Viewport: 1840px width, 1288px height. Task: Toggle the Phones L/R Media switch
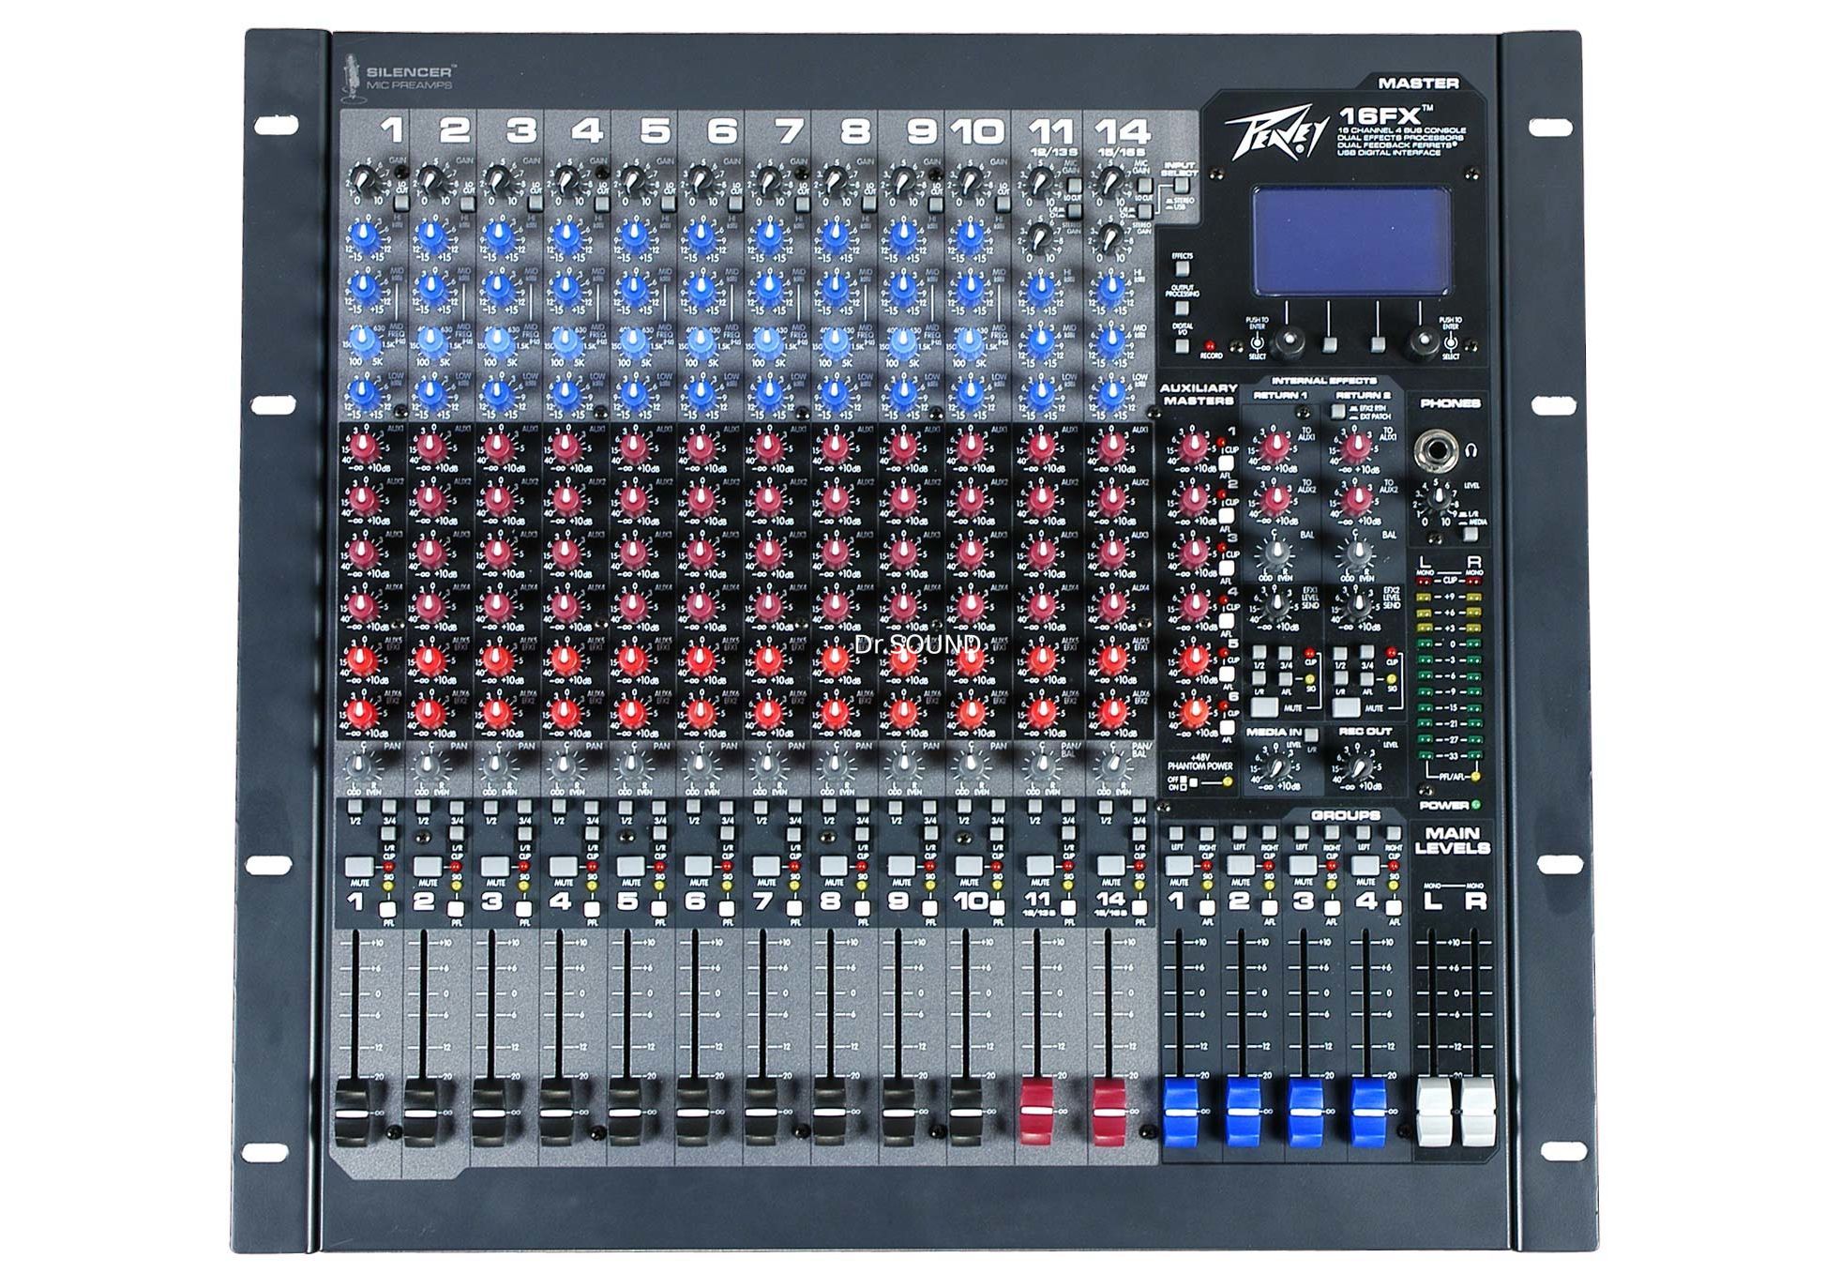(1470, 534)
